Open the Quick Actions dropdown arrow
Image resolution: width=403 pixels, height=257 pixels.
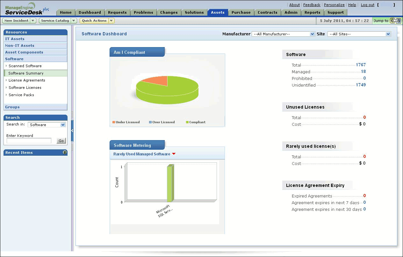111,21
